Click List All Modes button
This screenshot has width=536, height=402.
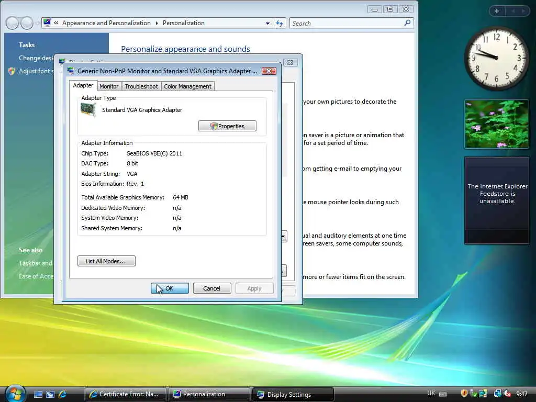click(x=106, y=261)
